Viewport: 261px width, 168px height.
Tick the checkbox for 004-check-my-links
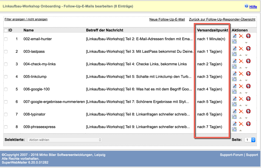coord(6,64)
